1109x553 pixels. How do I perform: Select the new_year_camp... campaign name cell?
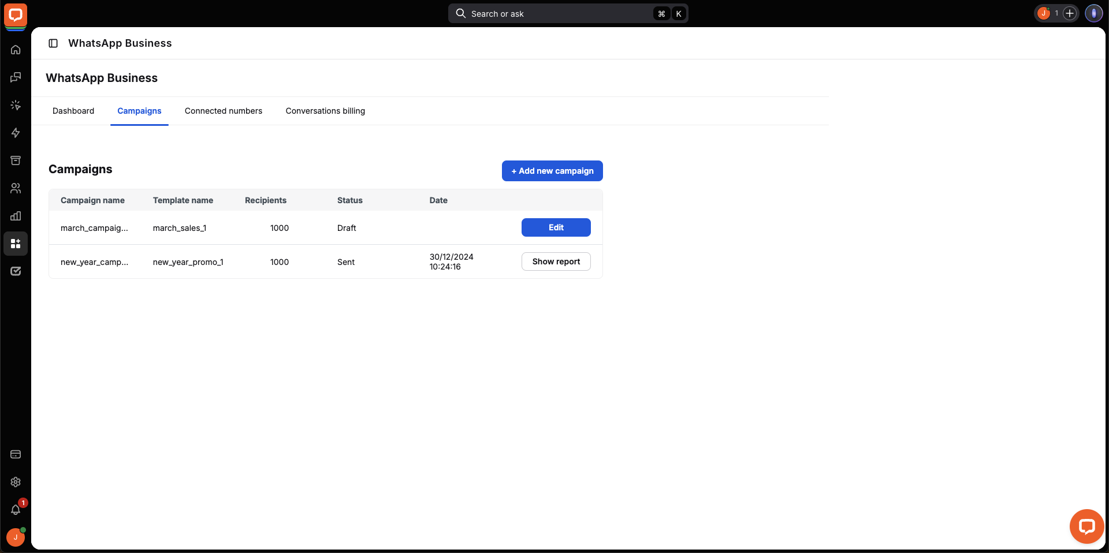point(94,262)
